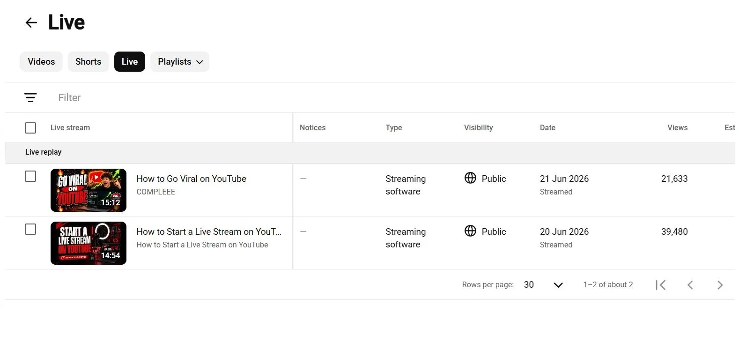Screen dimensions: 739x343
Task: Select the Live tab
Action: [x=130, y=62]
